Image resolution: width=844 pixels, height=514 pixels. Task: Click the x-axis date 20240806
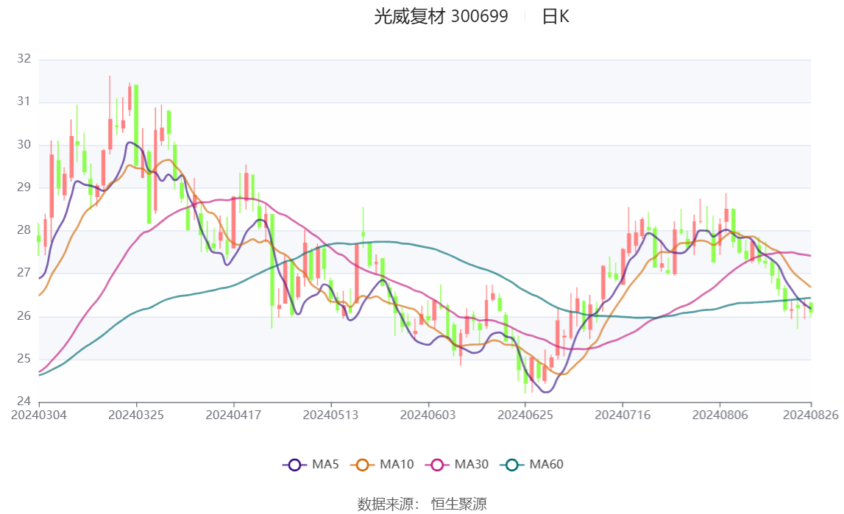pyautogui.click(x=720, y=415)
